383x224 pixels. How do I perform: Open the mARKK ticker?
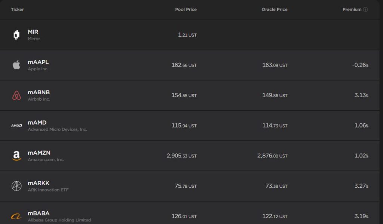[x=39, y=183]
